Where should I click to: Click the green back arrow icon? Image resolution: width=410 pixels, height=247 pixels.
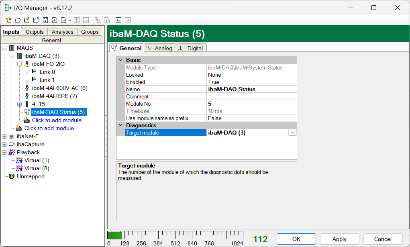[x=118, y=20]
